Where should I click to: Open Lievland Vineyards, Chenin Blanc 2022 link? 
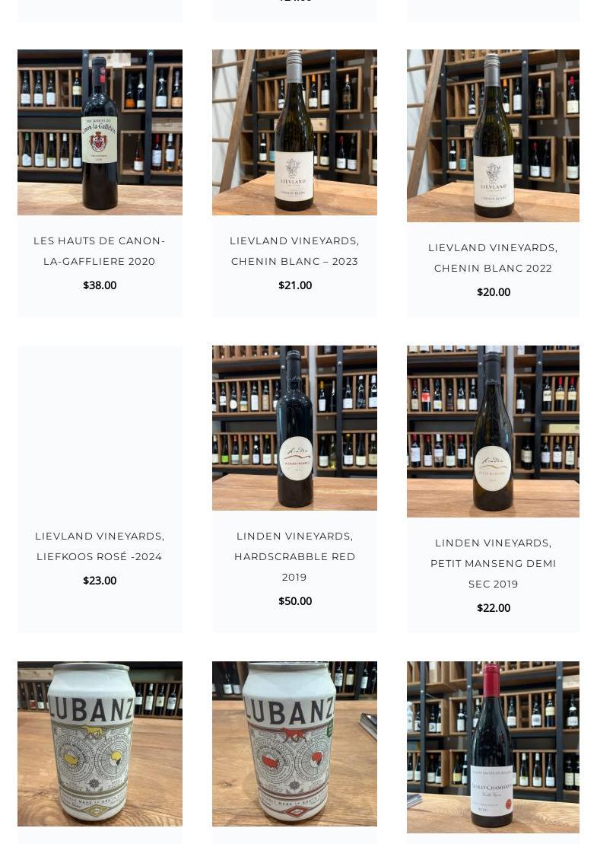pos(493,258)
